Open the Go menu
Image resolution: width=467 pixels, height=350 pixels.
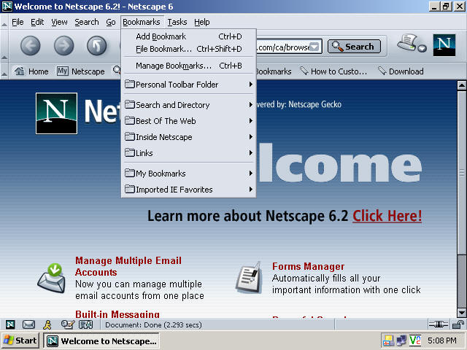point(111,22)
